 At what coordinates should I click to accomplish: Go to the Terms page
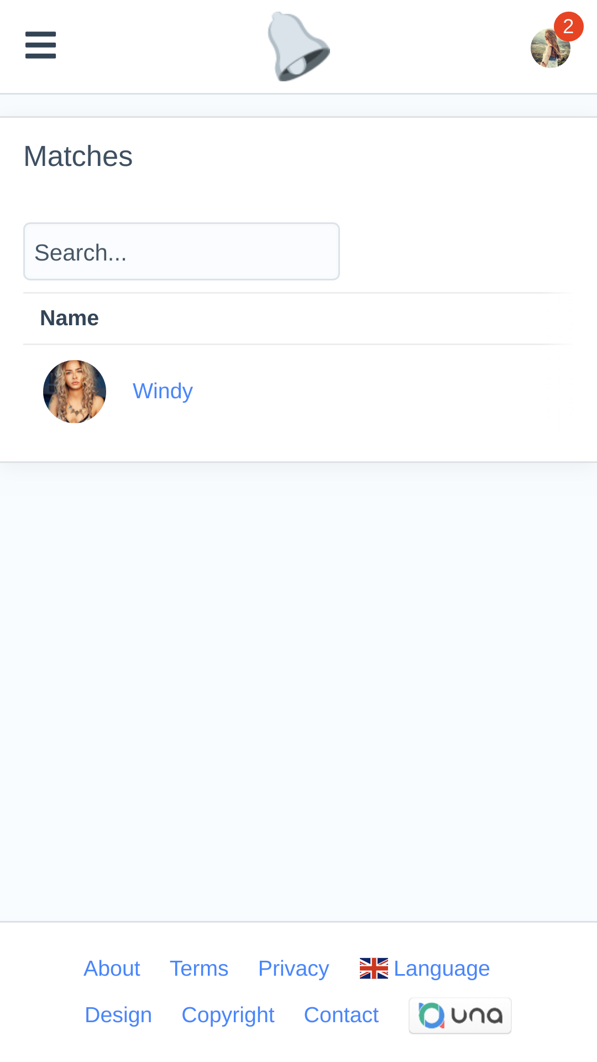pos(199,969)
